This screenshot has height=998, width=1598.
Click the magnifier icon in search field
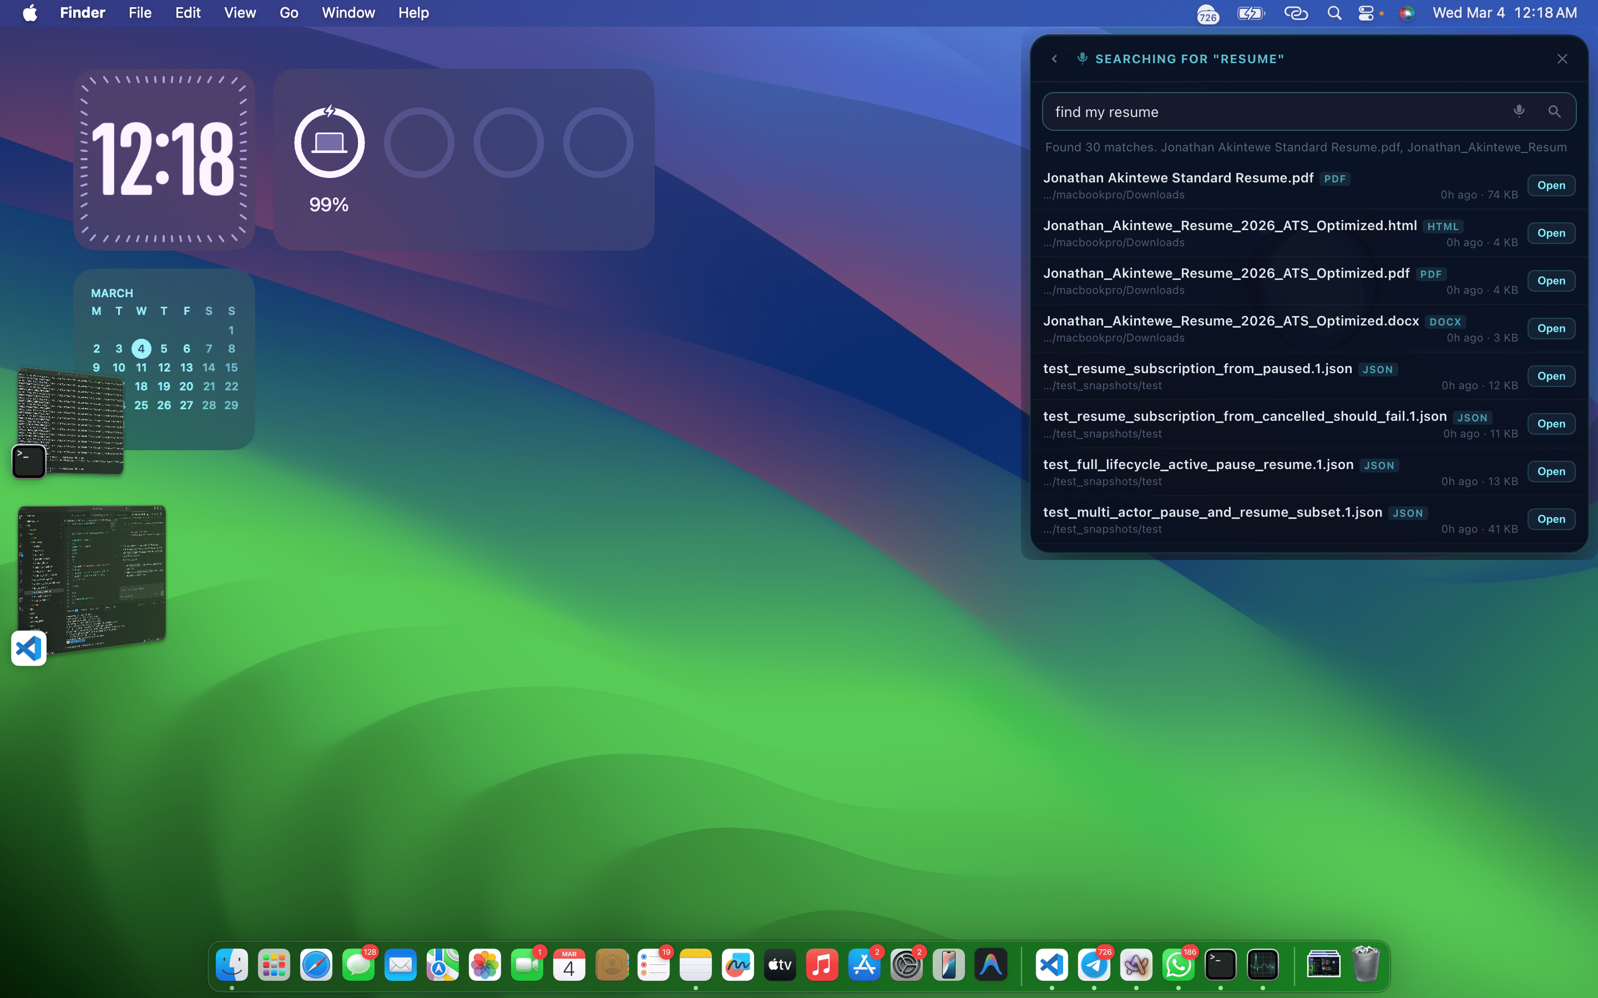click(1554, 111)
